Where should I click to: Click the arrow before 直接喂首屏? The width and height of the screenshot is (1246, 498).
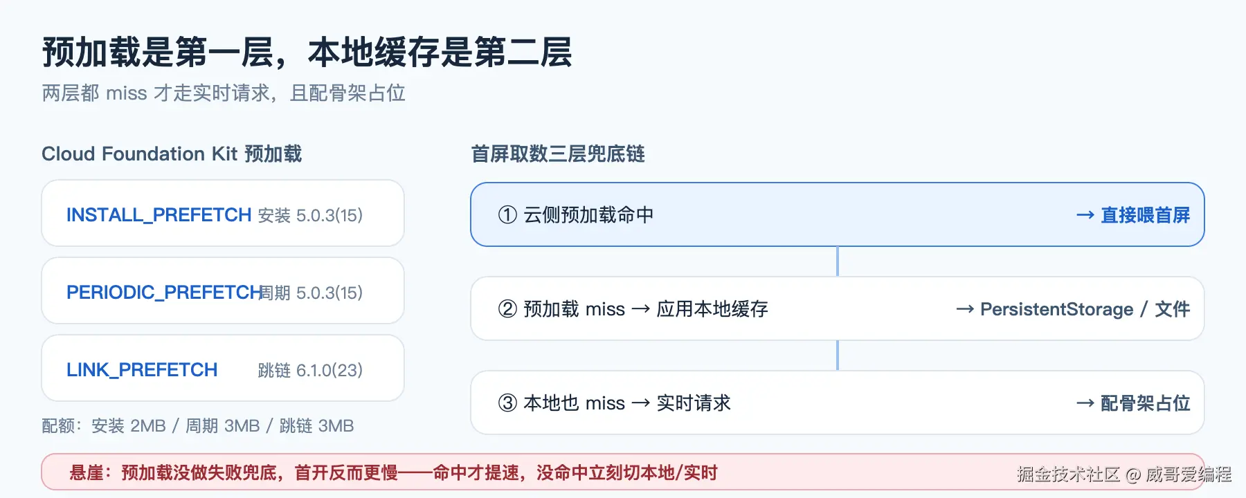(1085, 216)
